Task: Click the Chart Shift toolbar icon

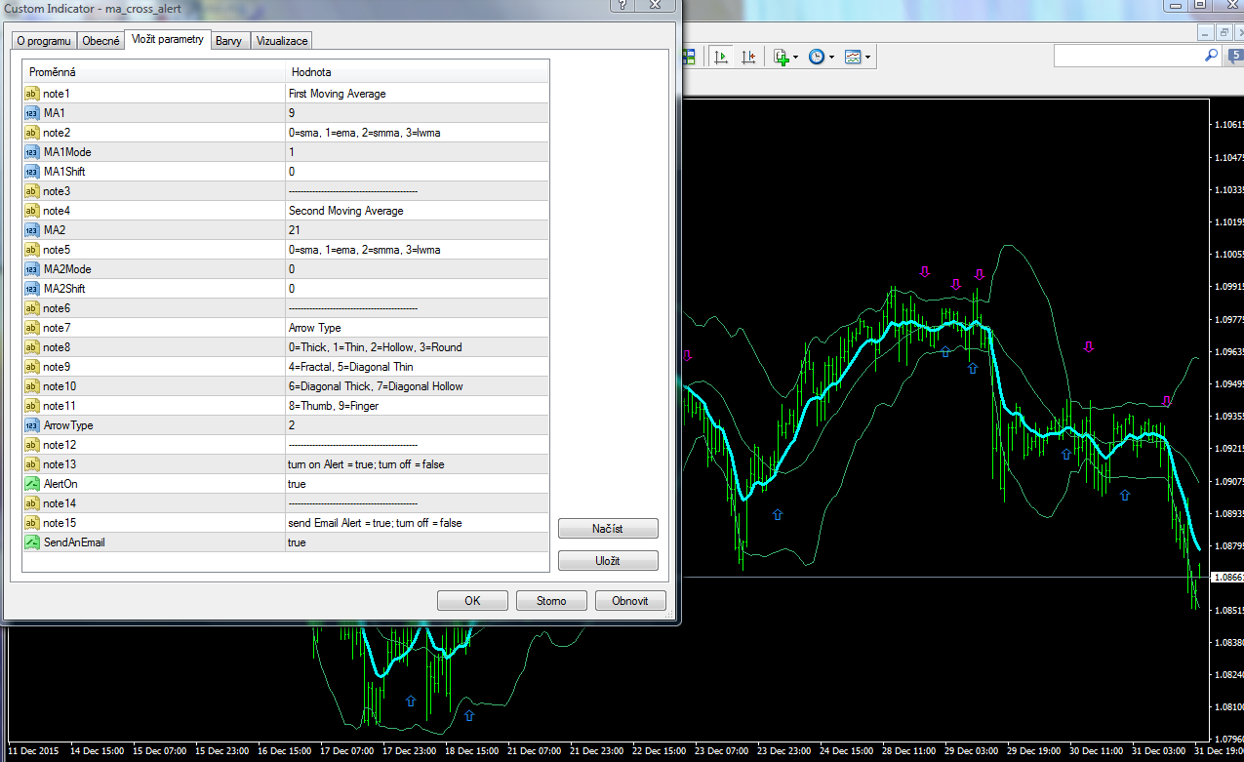Action: (x=748, y=58)
